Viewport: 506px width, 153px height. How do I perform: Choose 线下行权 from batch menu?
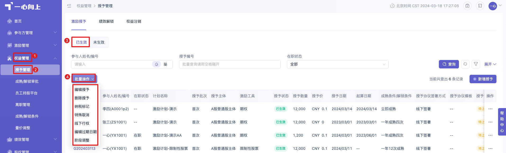click(x=82, y=123)
